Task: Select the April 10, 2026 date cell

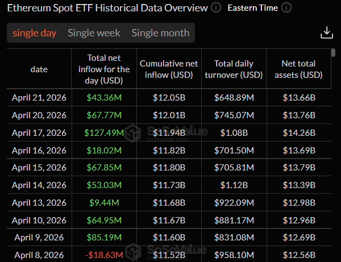Action: coord(39,221)
